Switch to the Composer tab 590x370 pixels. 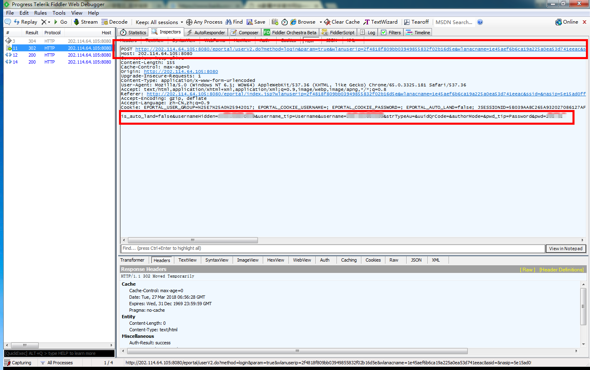point(244,33)
